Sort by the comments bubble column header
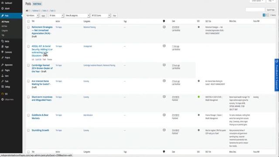This screenshot has width=279, height=157. pos(164,21)
